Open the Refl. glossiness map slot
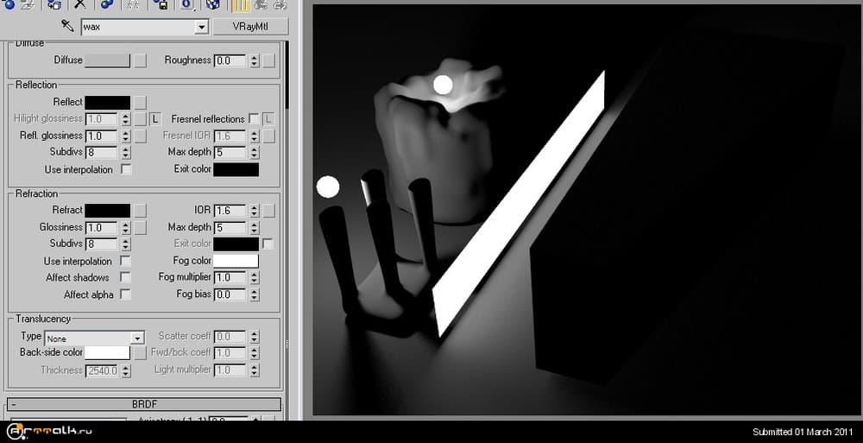 [x=141, y=136]
